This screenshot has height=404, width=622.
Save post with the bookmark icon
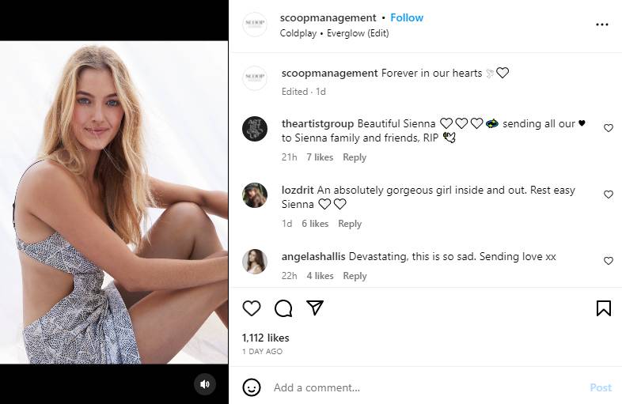point(603,308)
